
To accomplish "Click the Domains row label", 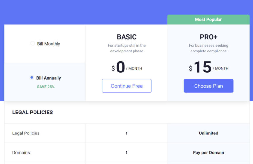I will (x=21, y=153).
